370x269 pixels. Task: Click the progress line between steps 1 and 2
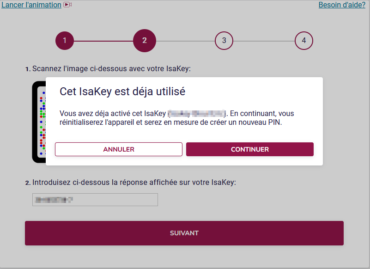[x=103, y=41]
